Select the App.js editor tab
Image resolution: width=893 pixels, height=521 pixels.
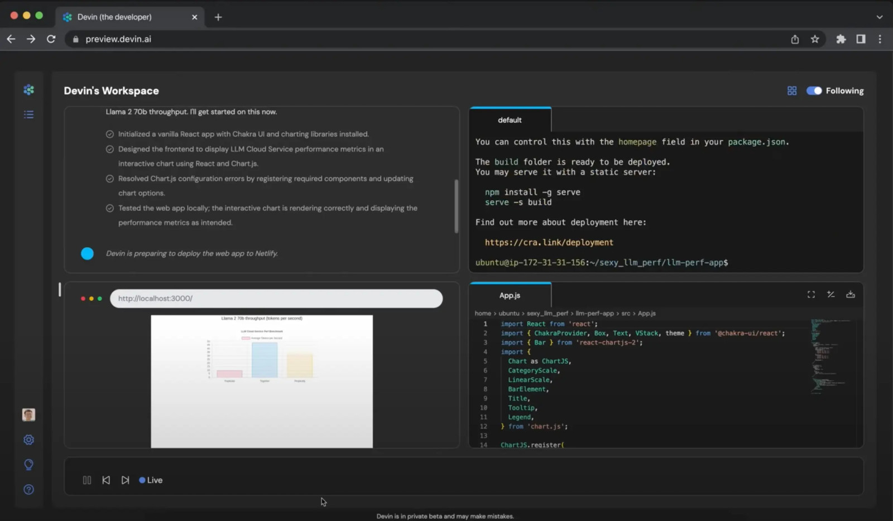point(510,295)
